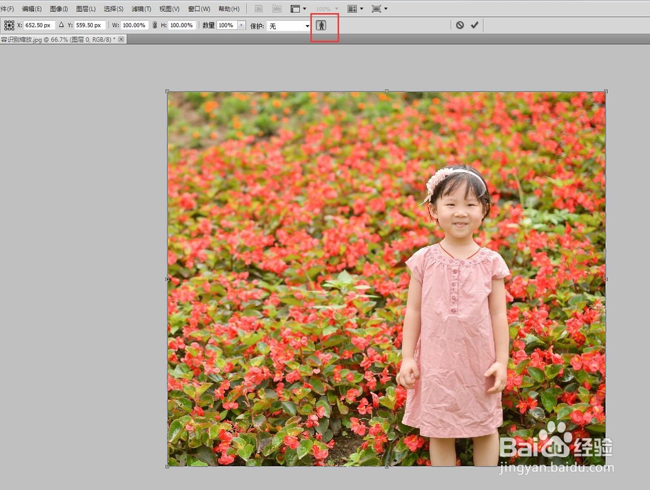Open the 视图(V) menu
The height and width of the screenshot is (490, 650).
[x=170, y=8]
